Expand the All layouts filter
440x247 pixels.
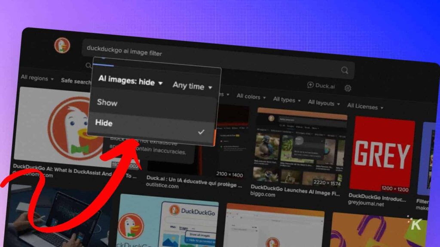point(324,103)
